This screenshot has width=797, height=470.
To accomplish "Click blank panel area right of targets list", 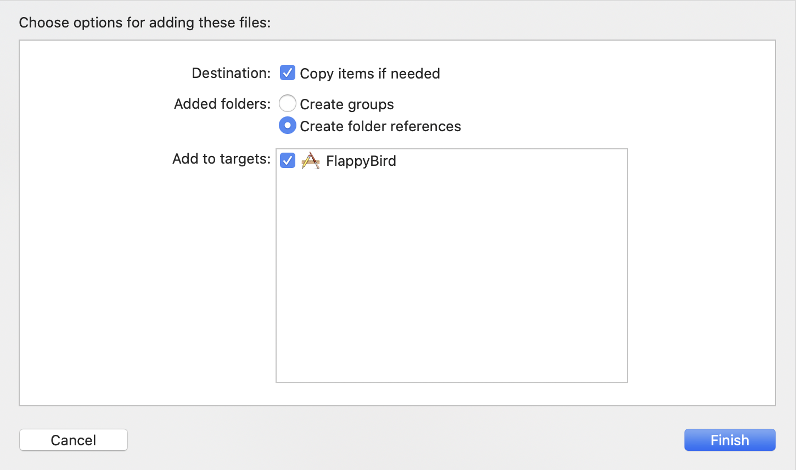I will [x=701, y=247].
